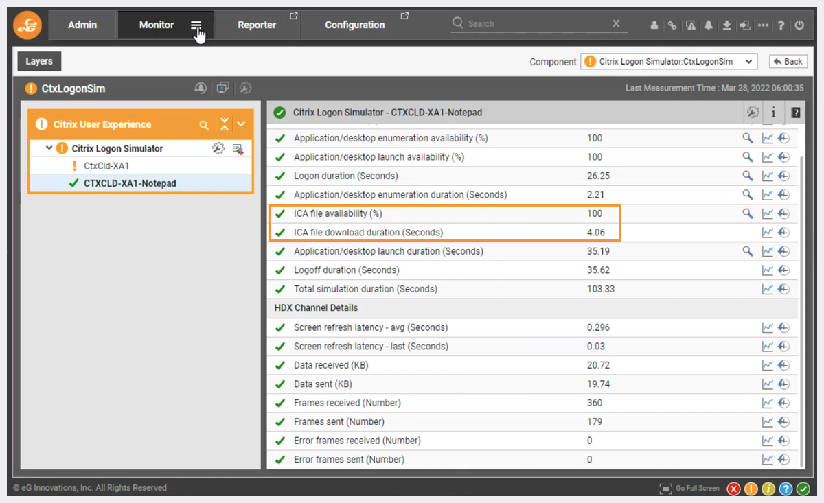Click the magnifier icon for Logon duration row
This screenshot has width=824, height=503.
click(x=748, y=176)
